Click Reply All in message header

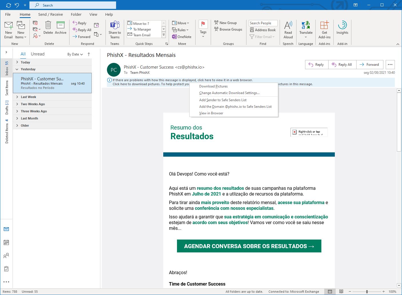coord(342,65)
